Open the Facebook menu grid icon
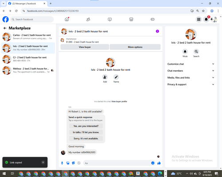222x177 pixels. 199,19
